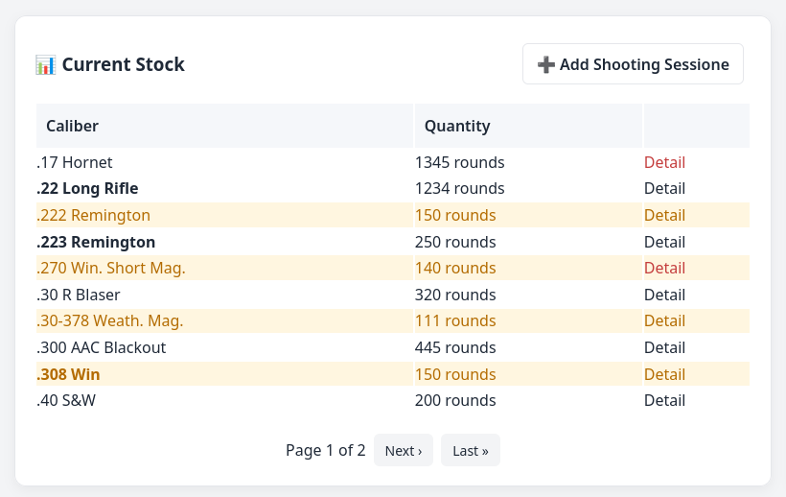The width and height of the screenshot is (786, 497).
Task: View Detail of .222 Remington row
Action: [664, 215]
